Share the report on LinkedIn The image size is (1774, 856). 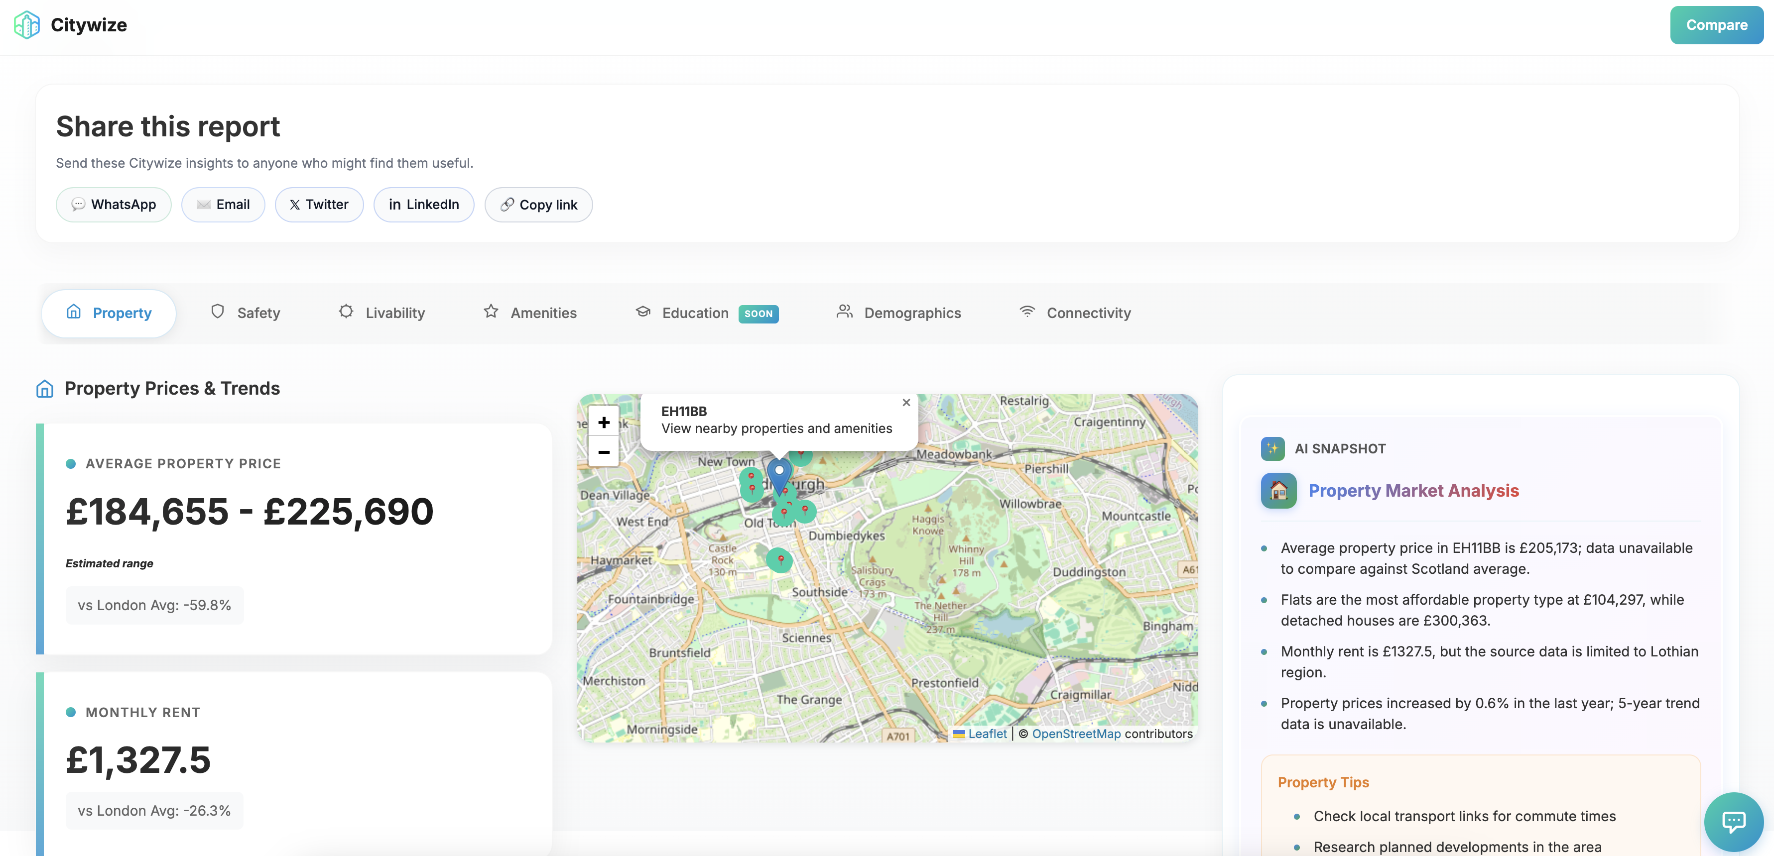click(423, 205)
